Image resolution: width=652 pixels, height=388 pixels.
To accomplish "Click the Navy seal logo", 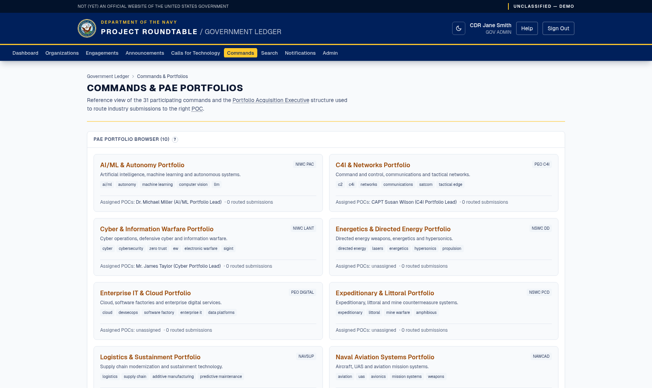I will (x=87, y=28).
